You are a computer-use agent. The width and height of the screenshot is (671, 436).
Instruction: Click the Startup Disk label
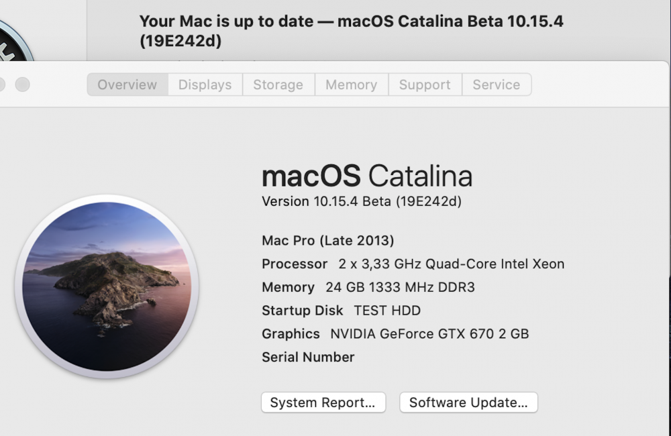point(302,311)
